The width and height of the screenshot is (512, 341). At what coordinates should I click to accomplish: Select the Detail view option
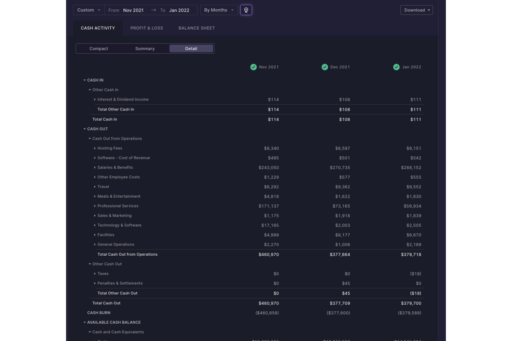(191, 48)
